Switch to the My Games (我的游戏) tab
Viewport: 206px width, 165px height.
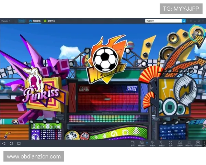35,21
